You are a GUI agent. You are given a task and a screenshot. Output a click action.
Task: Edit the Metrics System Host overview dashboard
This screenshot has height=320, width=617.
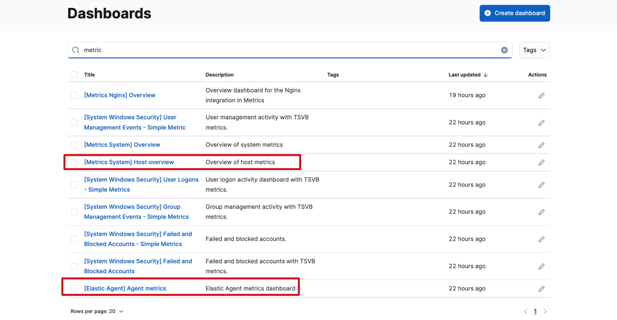(x=542, y=163)
